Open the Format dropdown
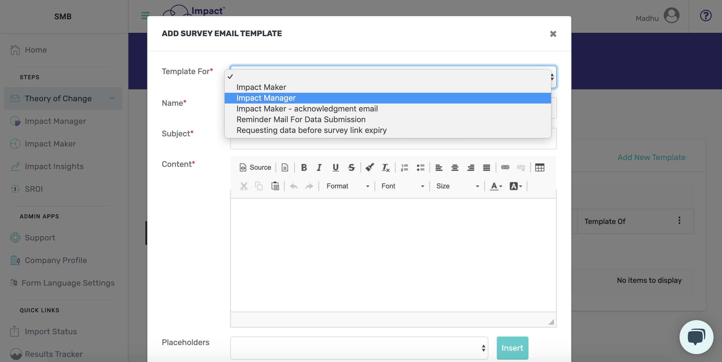Screen dimensions: 722x362 348,186
